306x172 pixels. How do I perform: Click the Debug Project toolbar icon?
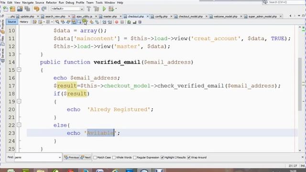coord(111,9)
